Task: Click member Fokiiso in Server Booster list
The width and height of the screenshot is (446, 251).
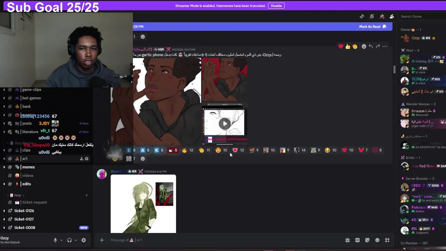Action: pyautogui.click(x=422, y=209)
